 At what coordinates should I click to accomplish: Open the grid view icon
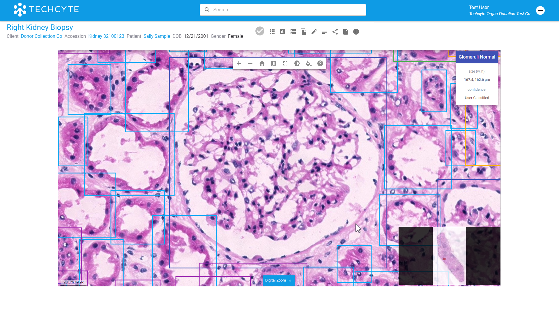[x=272, y=32]
